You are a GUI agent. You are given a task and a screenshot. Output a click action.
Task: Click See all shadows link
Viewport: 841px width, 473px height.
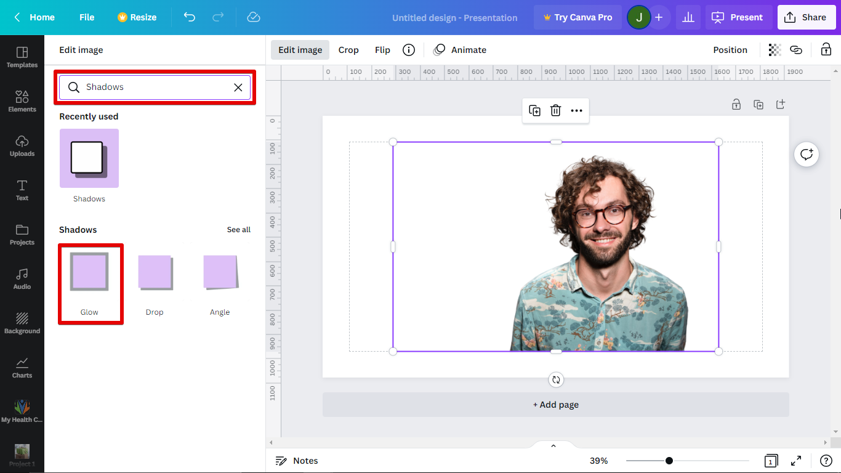click(238, 230)
